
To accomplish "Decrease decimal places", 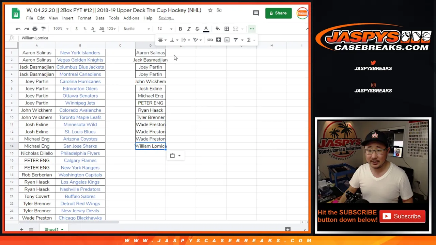I will [93, 29].
